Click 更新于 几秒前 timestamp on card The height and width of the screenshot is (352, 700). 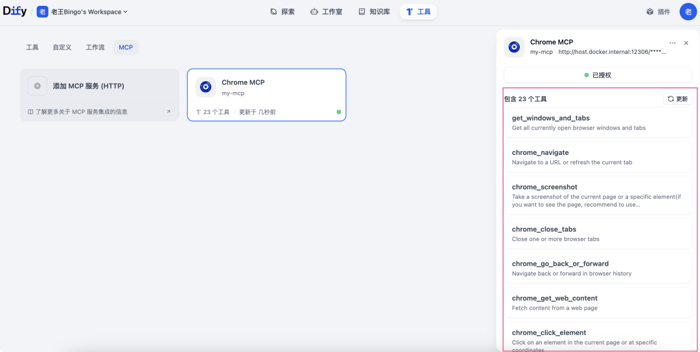[257, 112]
